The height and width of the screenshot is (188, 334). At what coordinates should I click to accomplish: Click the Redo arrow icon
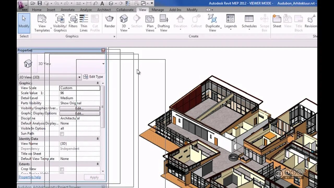(x=66, y=3)
